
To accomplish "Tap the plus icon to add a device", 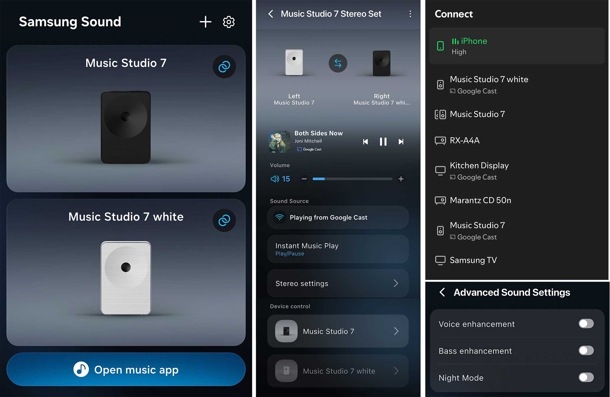I will tap(205, 22).
